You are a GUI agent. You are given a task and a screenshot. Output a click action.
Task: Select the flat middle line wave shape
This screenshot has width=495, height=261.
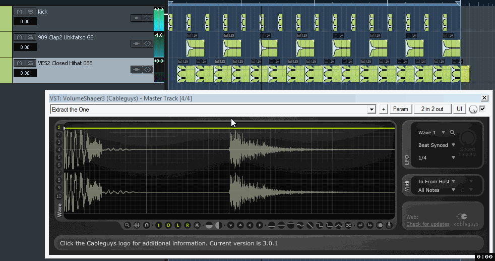click(x=281, y=225)
